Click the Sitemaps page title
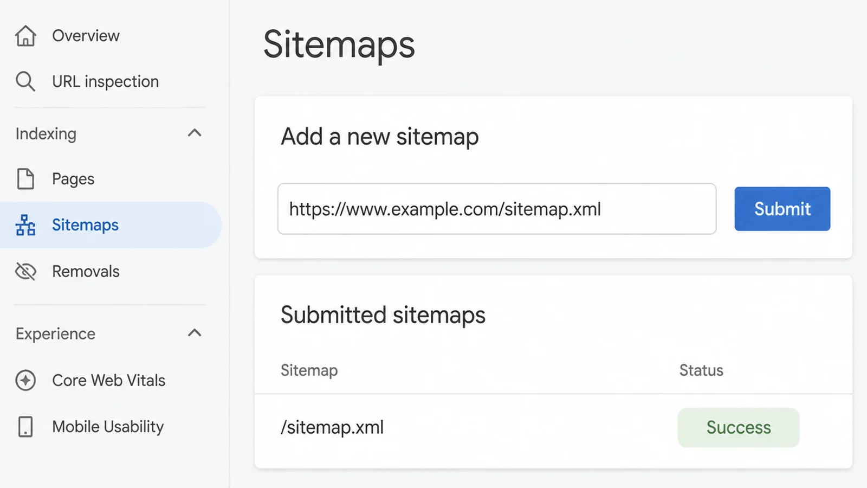This screenshot has width=867, height=488. (x=339, y=45)
